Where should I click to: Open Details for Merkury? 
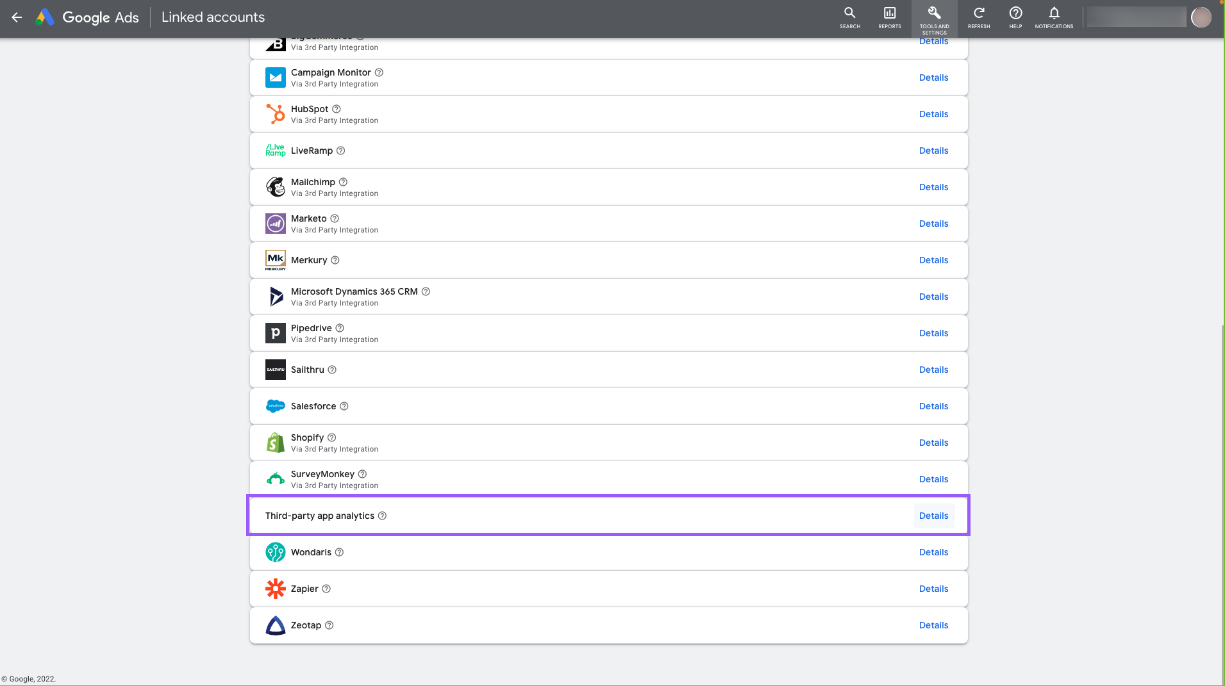(933, 260)
